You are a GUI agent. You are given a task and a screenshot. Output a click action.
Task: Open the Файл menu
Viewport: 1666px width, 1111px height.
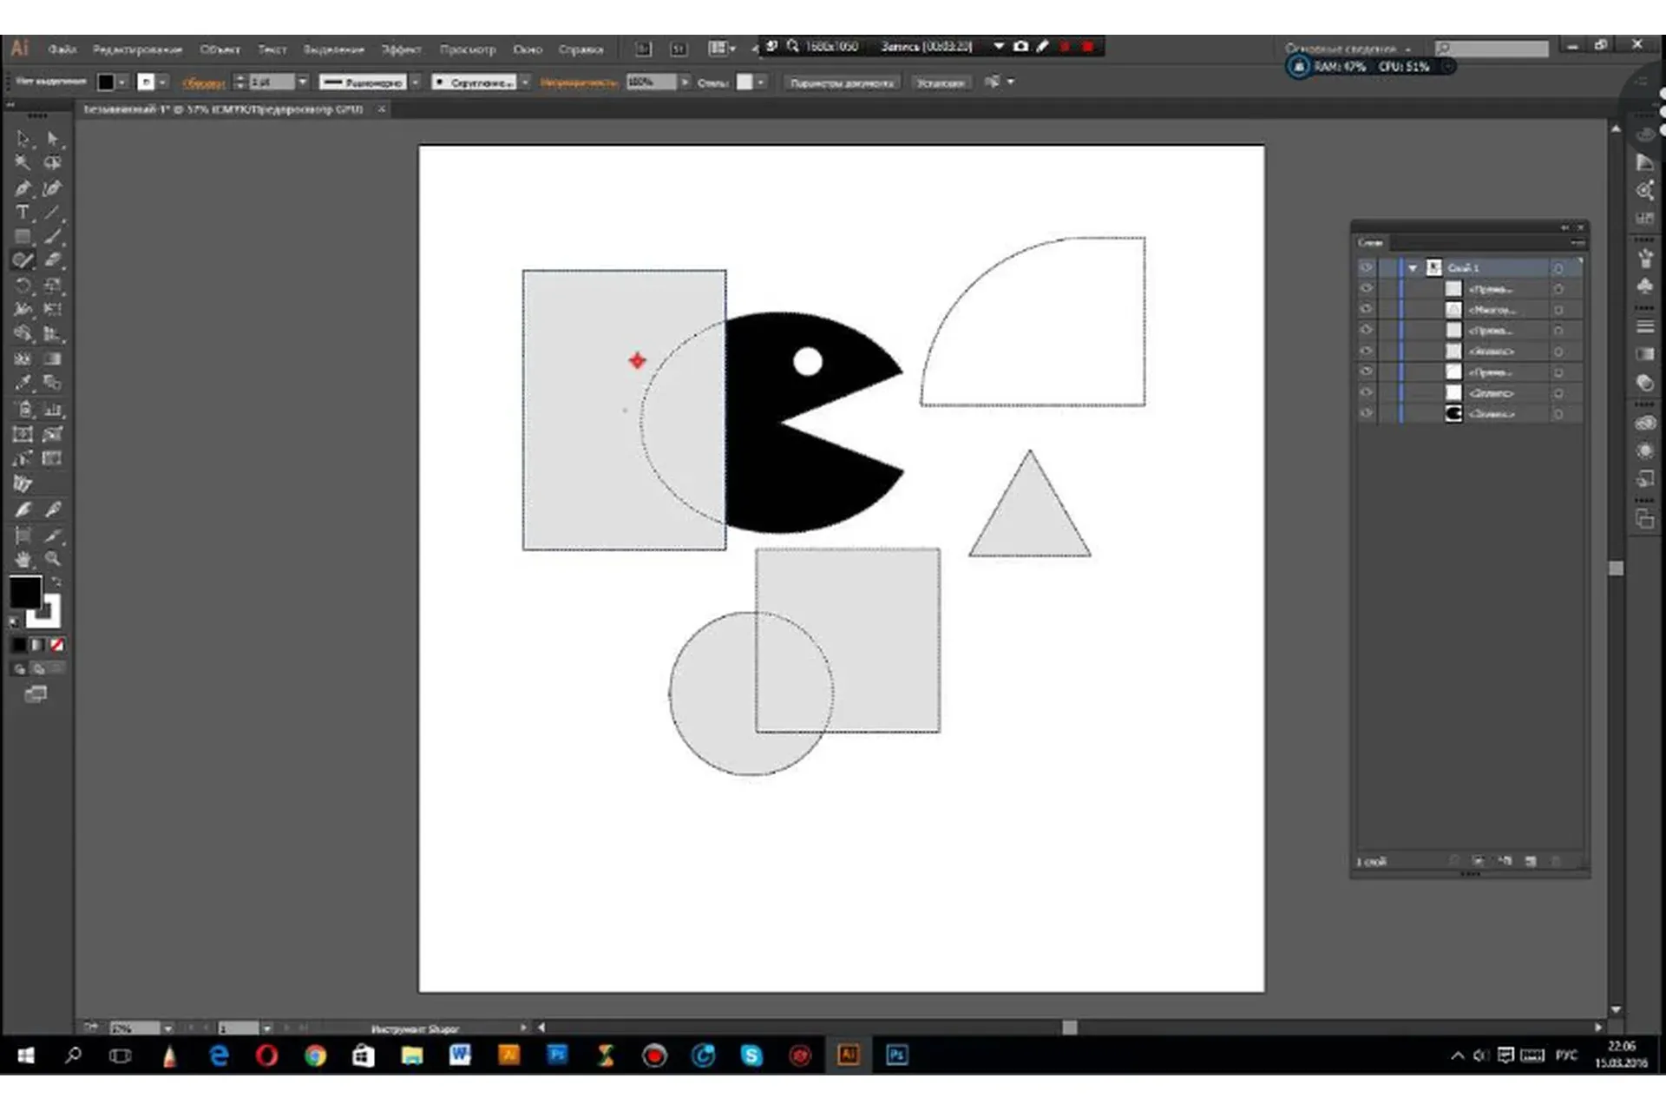62,49
